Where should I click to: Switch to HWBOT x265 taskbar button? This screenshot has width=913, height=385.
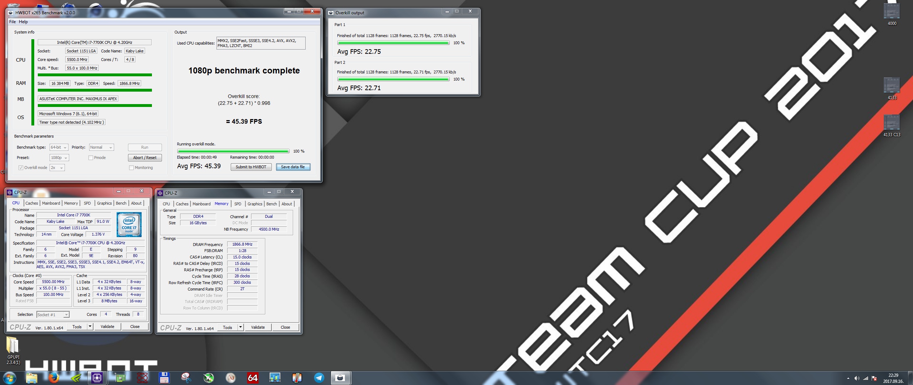pyautogui.click(x=341, y=378)
